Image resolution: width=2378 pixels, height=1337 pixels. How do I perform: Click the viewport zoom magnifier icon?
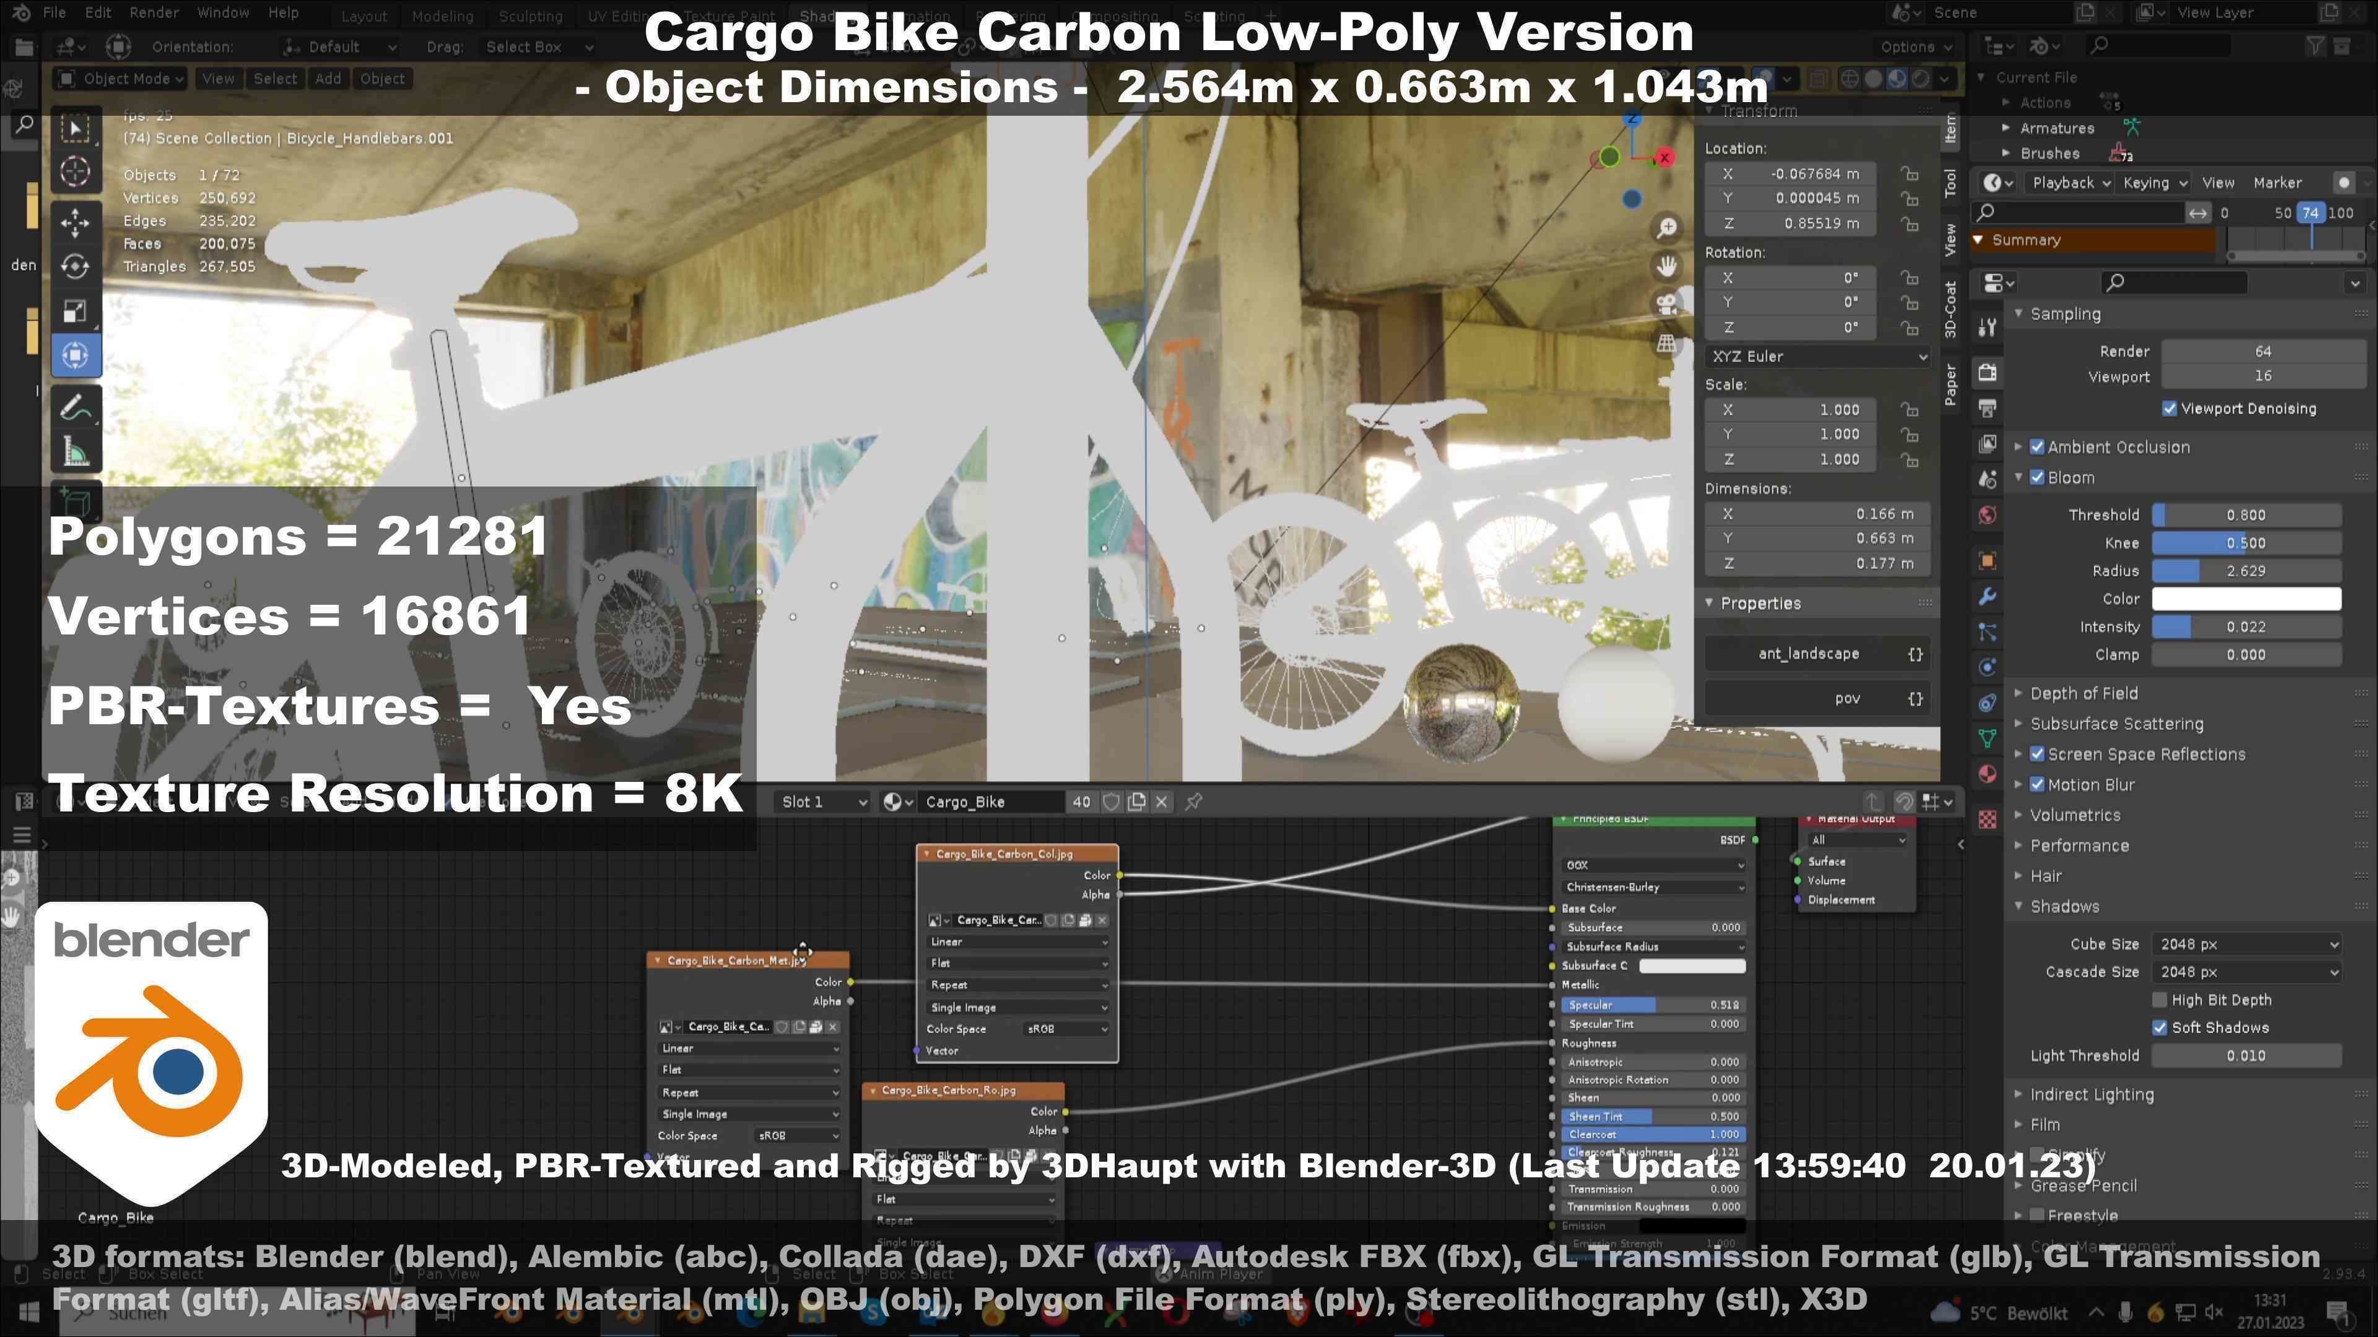[1666, 228]
